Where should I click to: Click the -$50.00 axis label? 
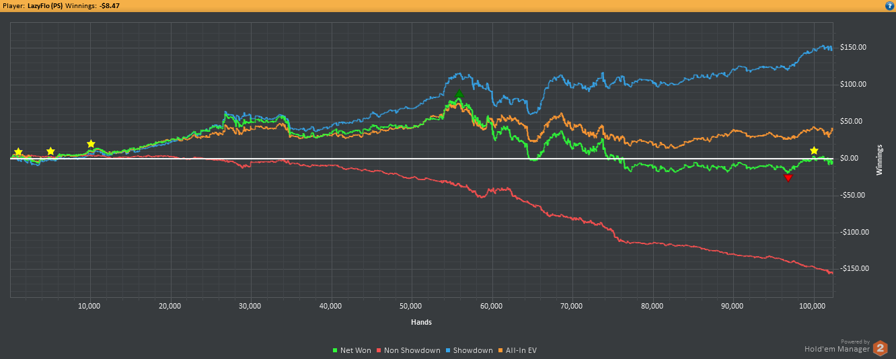[853, 195]
